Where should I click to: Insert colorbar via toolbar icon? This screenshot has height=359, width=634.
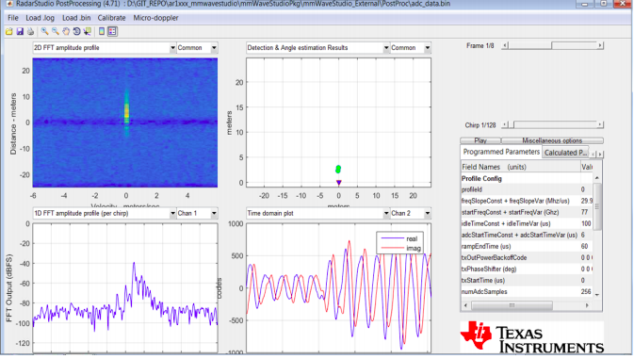(102, 31)
